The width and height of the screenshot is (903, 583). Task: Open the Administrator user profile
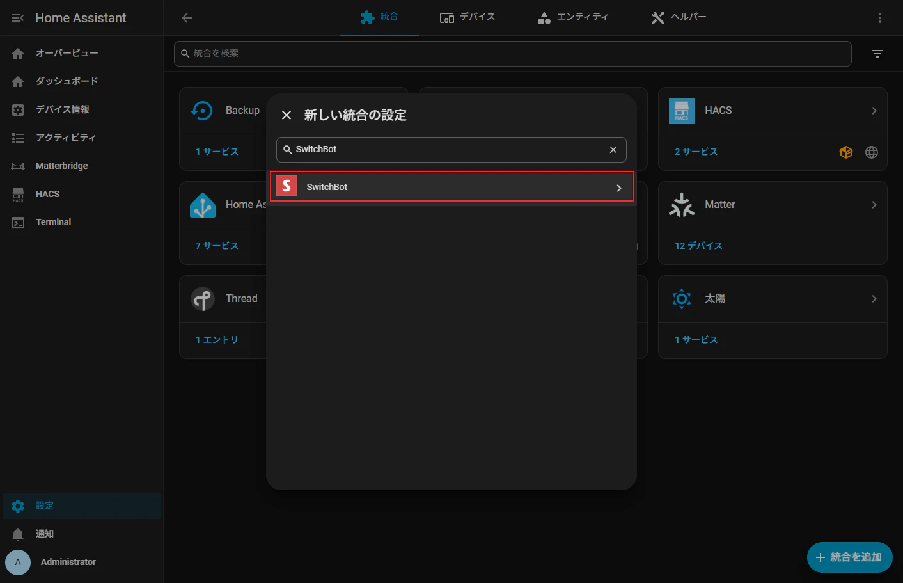82,562
